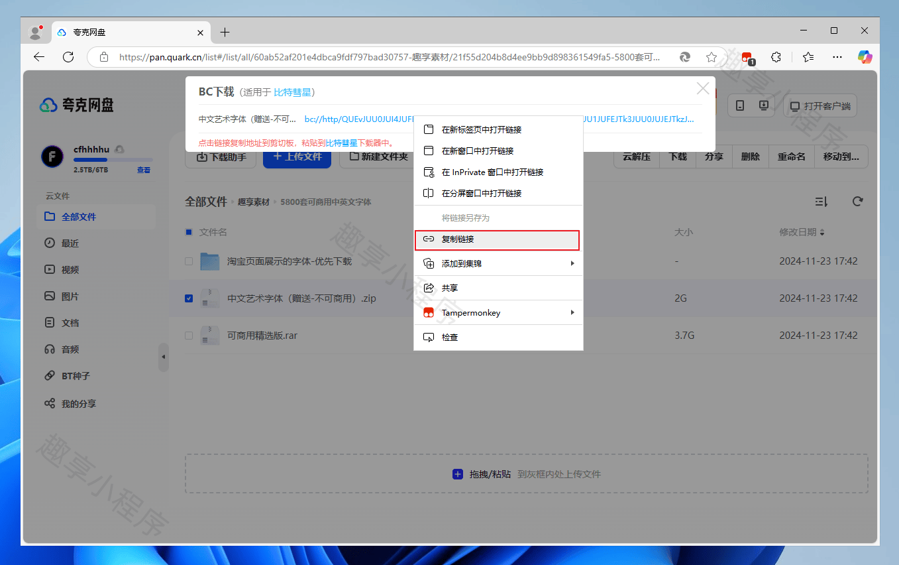Click the refresh file list icon

pos(858,202)
